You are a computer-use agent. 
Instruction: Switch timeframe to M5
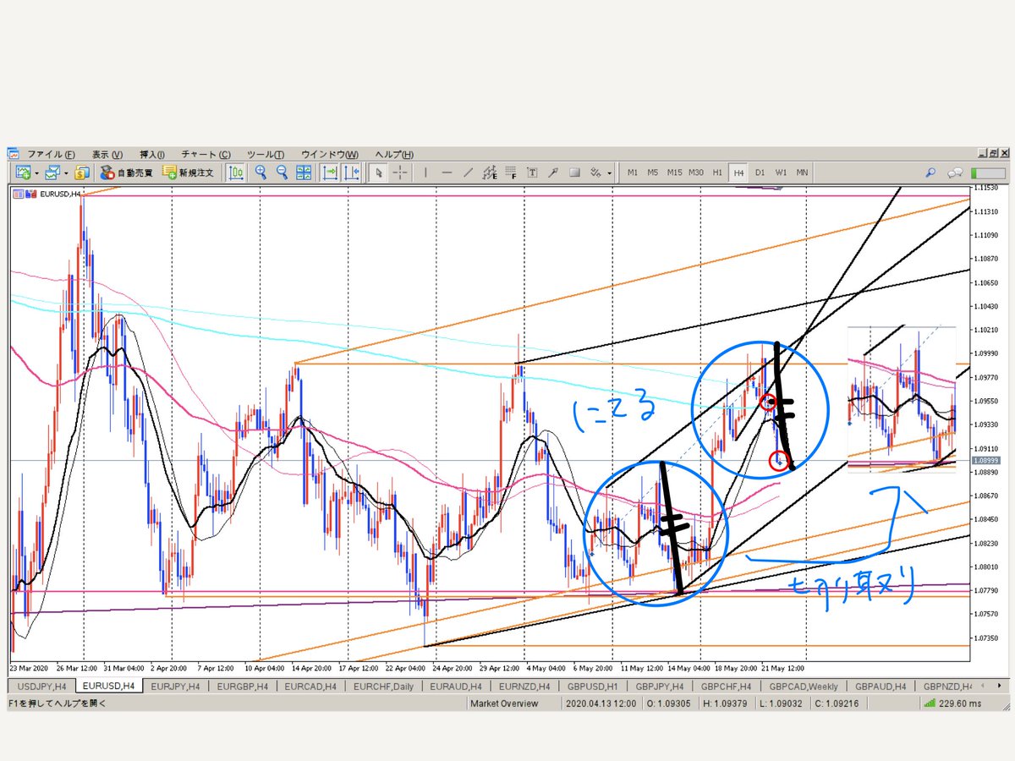pyautogui.click(x=653, y=172)
